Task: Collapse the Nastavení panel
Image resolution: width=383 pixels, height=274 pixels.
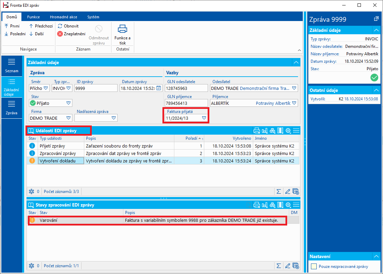Action: (376, 256)
